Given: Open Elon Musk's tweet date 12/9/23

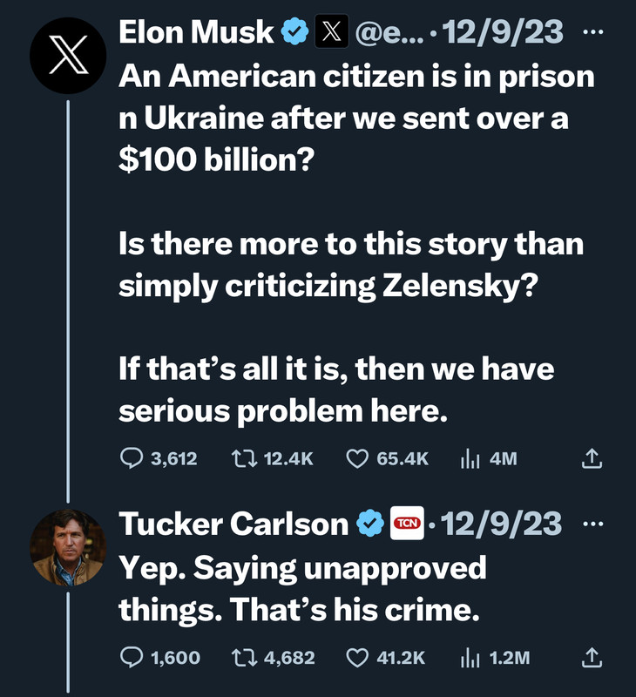Looking at the screenshot, I should pyautogui.click(x=503, y=33).
